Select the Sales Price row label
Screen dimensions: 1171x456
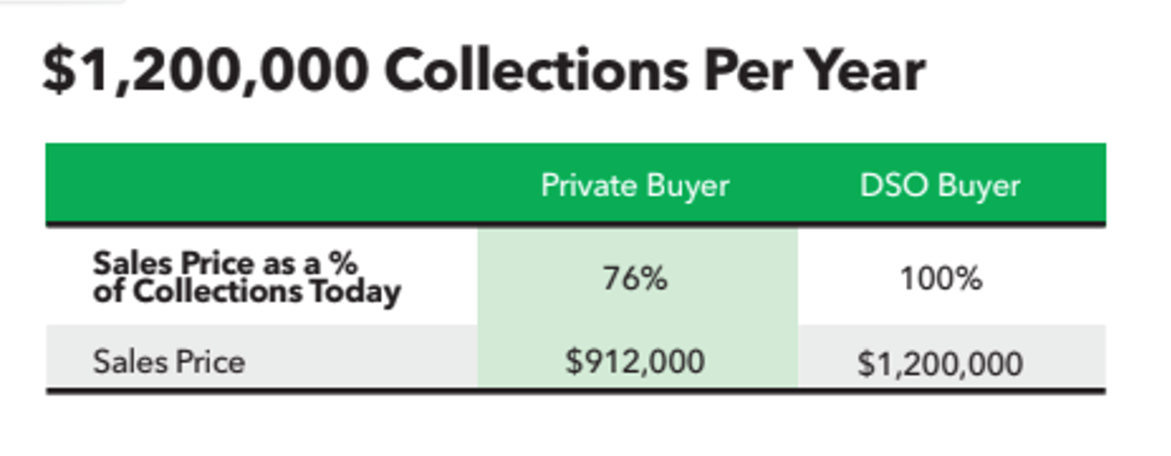[169, 362]
